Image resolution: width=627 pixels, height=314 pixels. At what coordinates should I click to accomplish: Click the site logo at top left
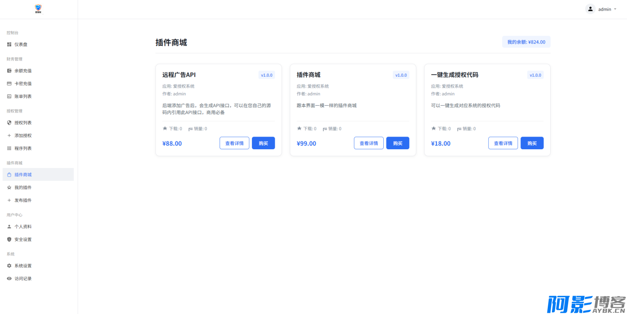(x=38, y=9)
